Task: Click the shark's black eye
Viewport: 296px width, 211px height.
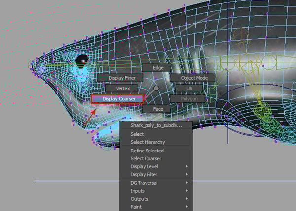Action: (x=82, y=61)
